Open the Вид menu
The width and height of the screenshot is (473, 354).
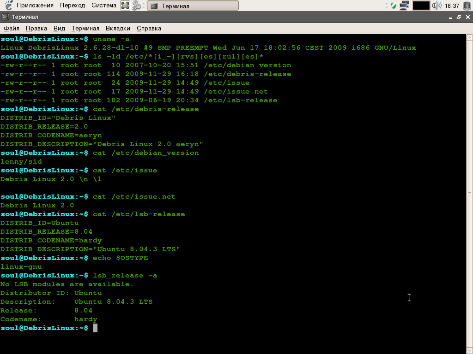coord(59,28)
